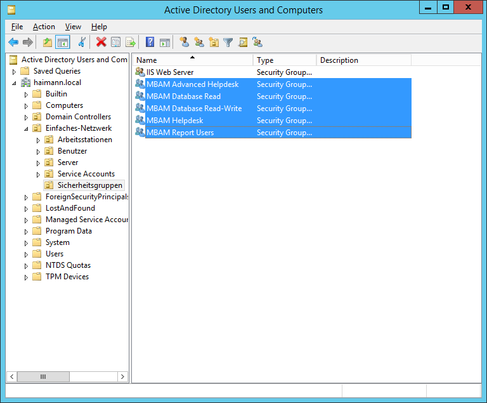The image size is (487, 403).
Task: Click the MBAM Advanced Helpdesk group icon
Action: click(140, 84)
